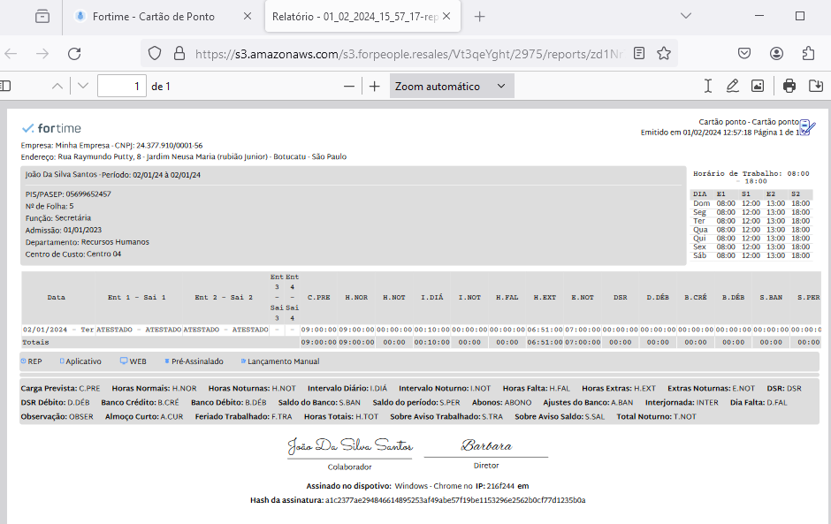Click 'Pré-Assinalado' legend entry
Screen dimensions: 831x524
[x=194, y=361]
